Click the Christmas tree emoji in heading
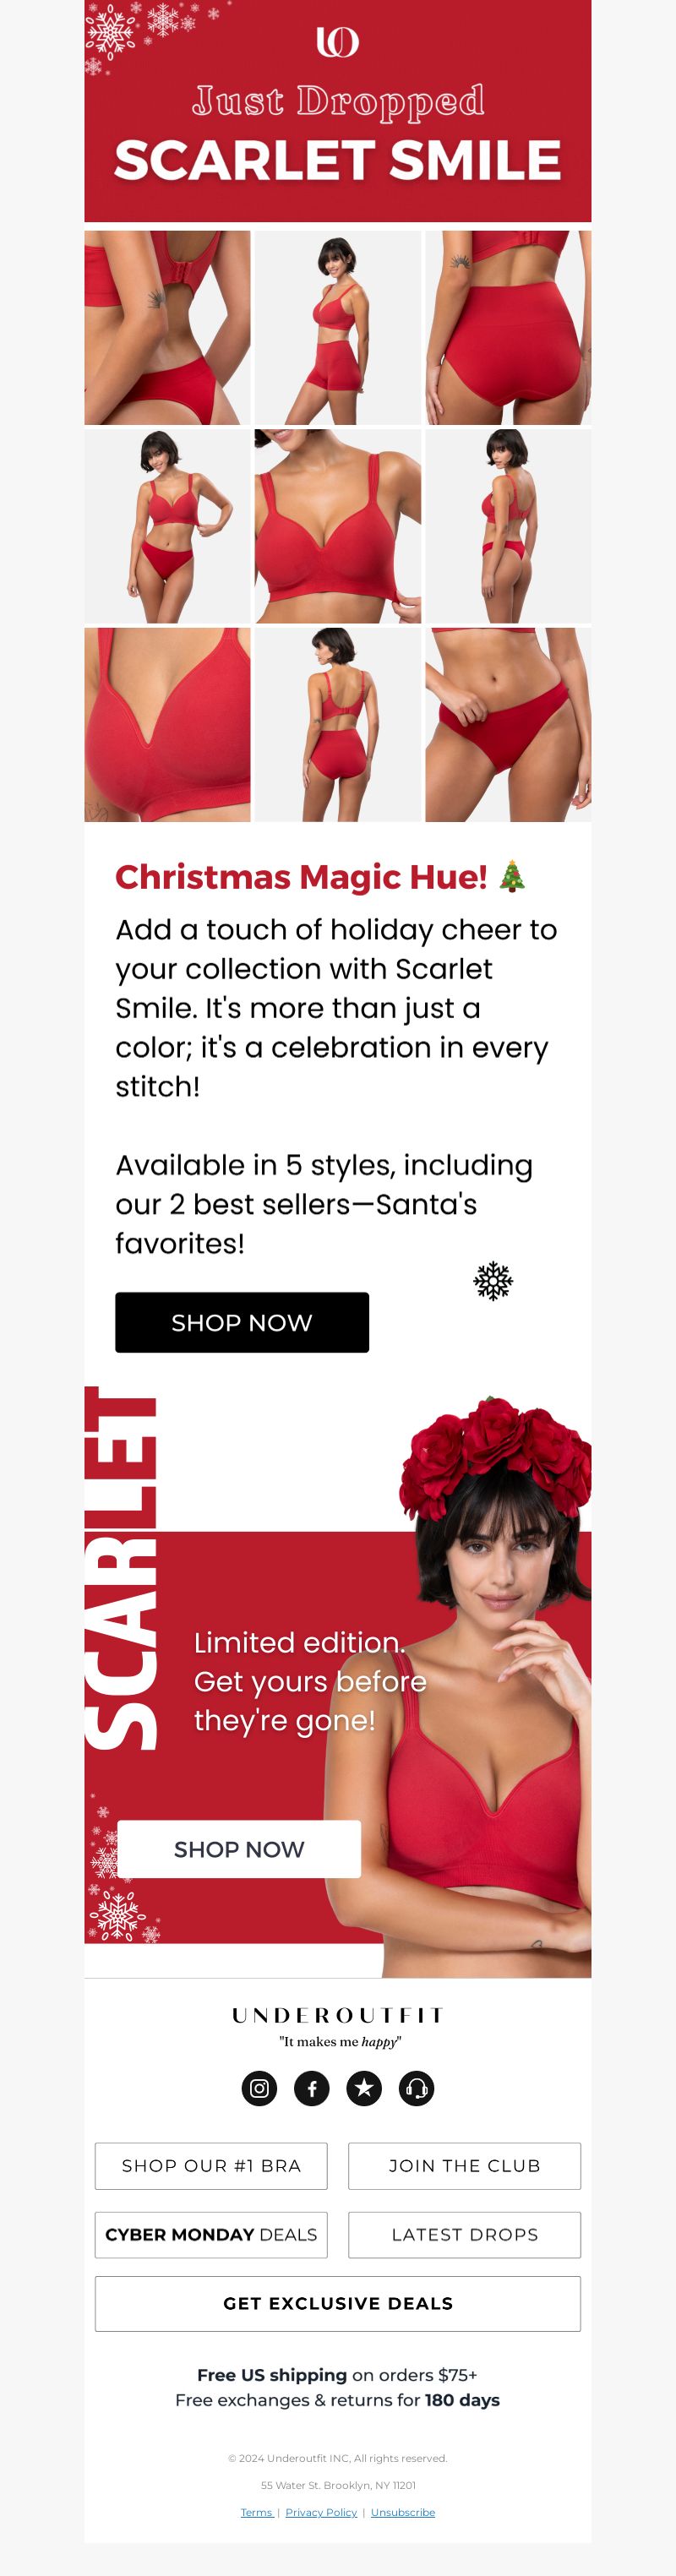Image resolution: width=676 pixels, height=2576 pixels. pos(512,875)
